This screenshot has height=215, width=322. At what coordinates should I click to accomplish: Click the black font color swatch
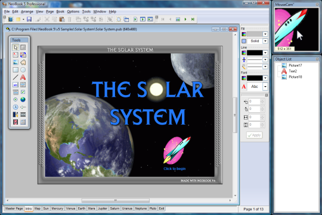(255, 78)
